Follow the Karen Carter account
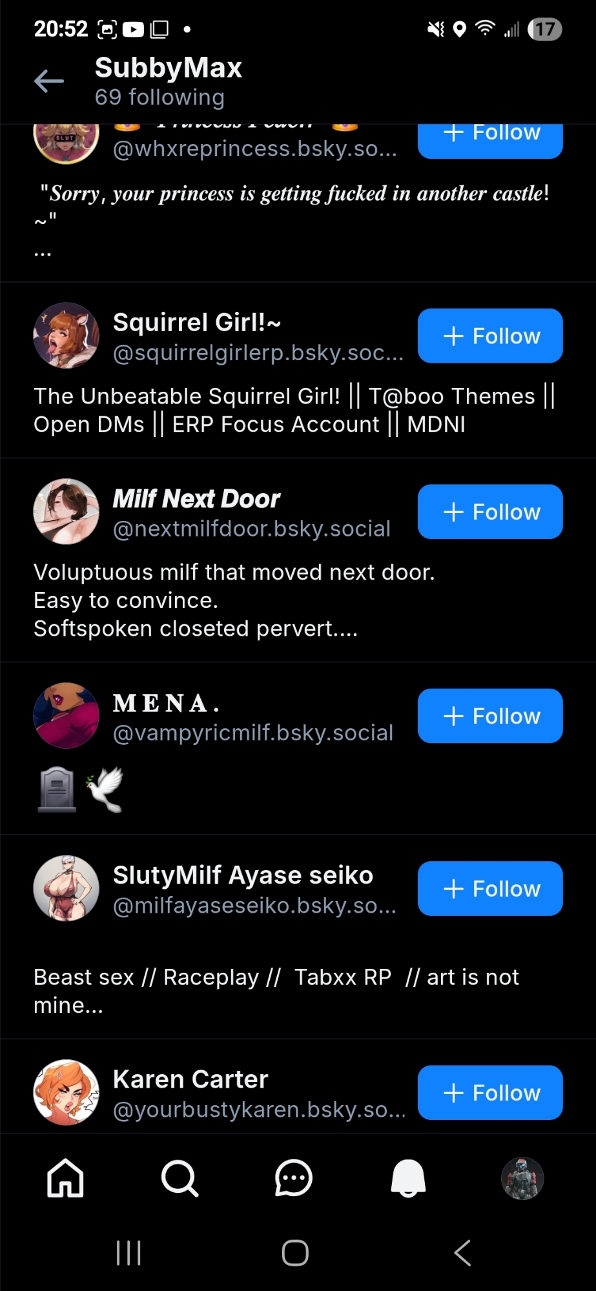596x1291 pixels. tap(490, 1093)
